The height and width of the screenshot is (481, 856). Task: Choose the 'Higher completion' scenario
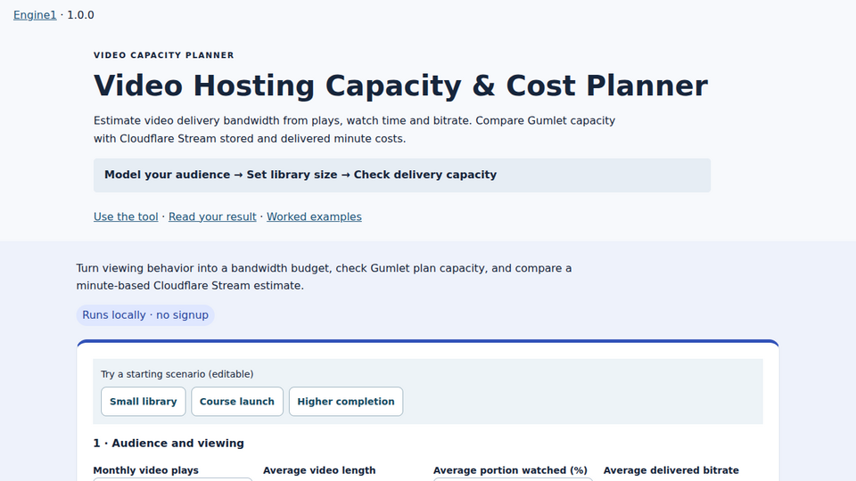tap(346, 402)
